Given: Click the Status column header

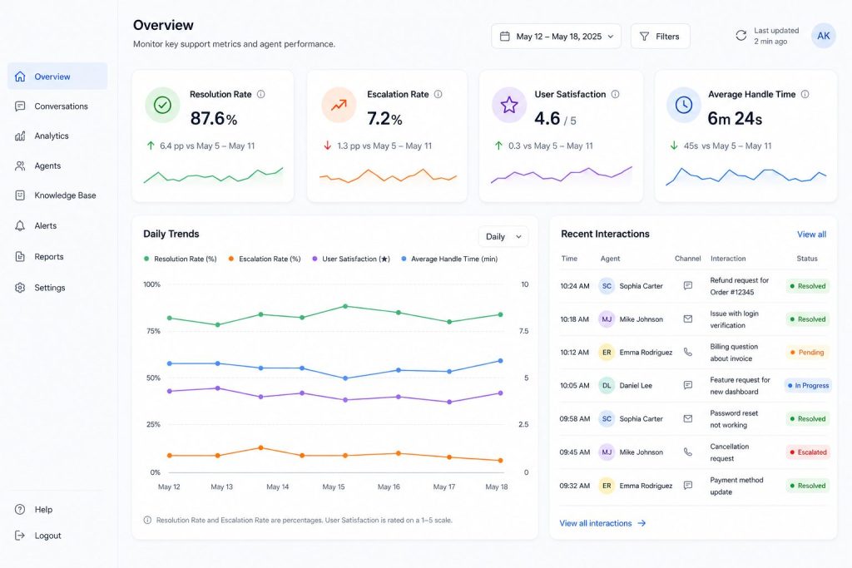Looking at the screenshot, I should tap(807, 259).
